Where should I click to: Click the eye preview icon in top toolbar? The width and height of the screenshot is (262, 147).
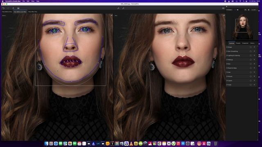click(x=223, y=8)
